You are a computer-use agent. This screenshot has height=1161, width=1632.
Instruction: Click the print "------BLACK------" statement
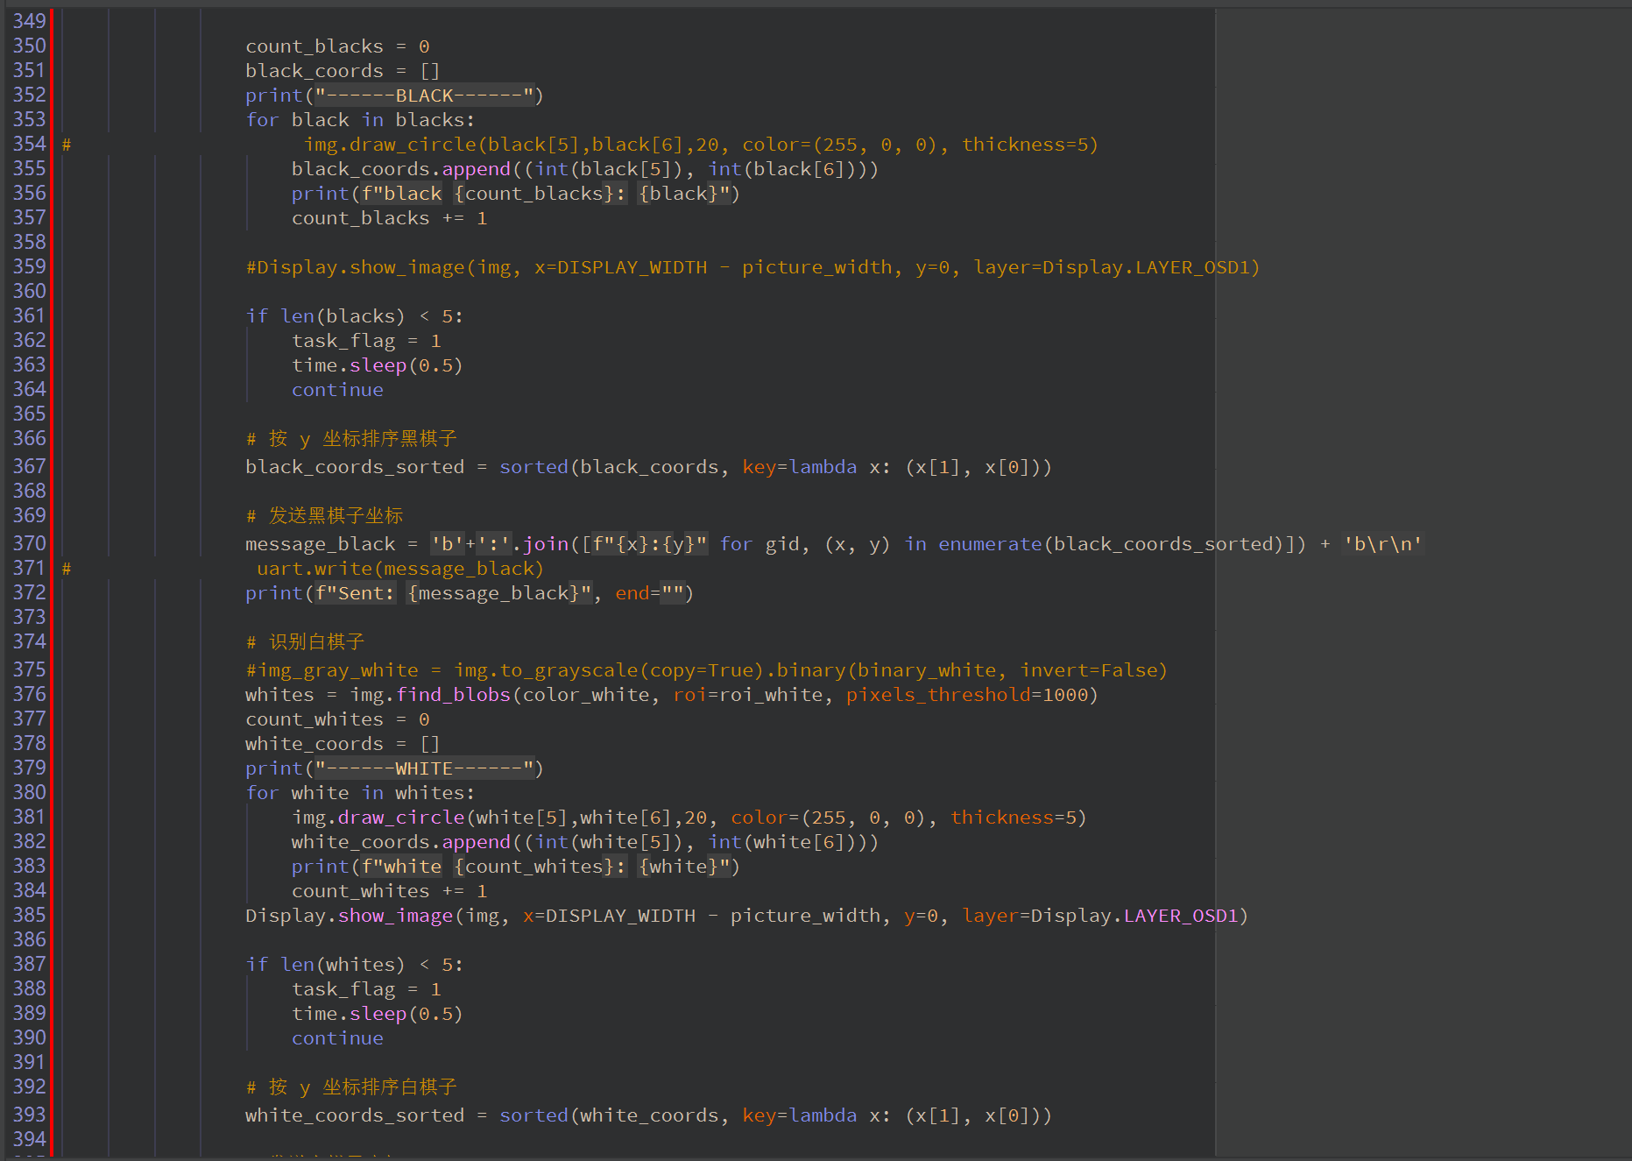click(x=394, y=96)
